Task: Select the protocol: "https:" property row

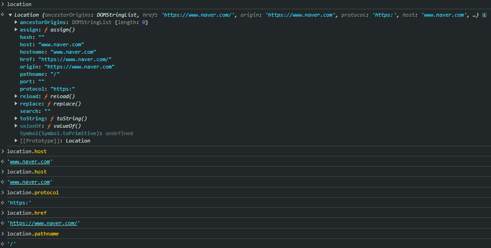Action: pos(47,89)
